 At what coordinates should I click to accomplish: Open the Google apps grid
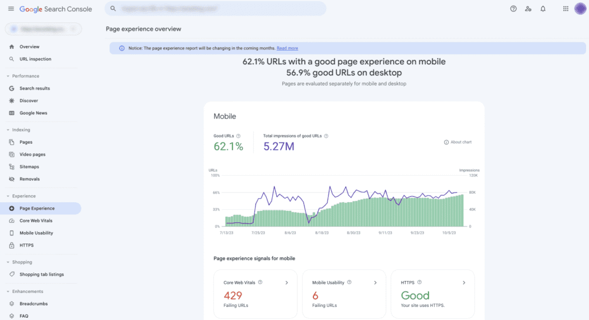coord(565,9)
